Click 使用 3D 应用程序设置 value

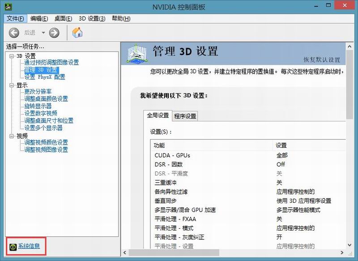click(x=304, y=201)
